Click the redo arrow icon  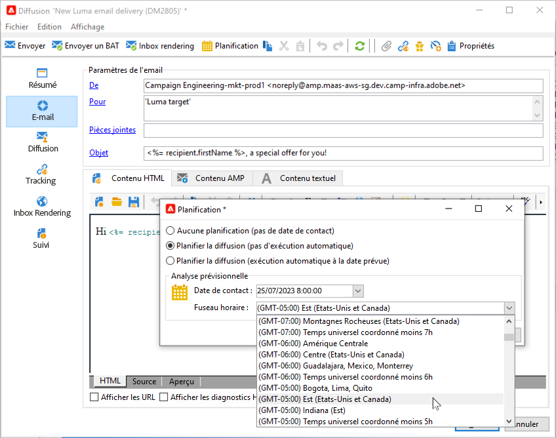338,46
